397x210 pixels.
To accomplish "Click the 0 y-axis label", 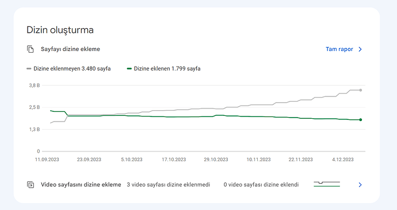I will [x=39, y=151].
